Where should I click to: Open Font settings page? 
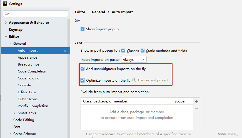point(17,127)
